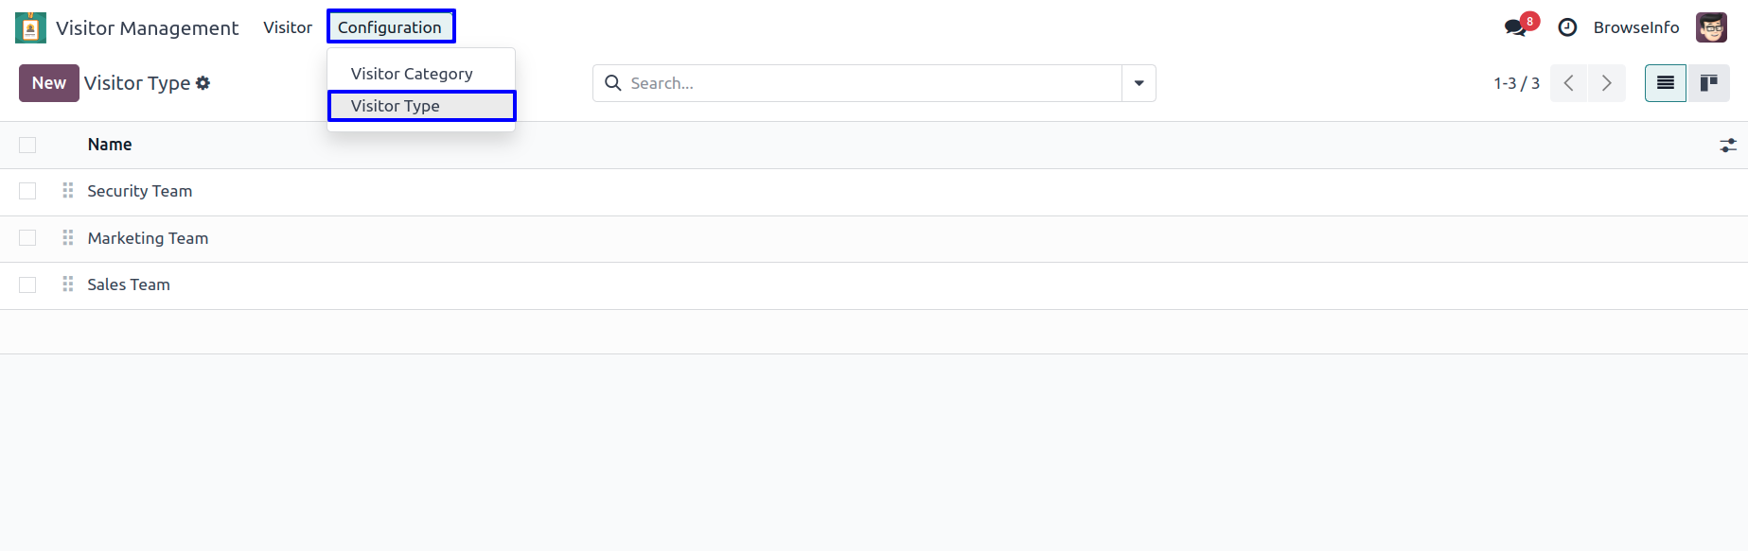This screenshot has height=551, width=1748.
Task: Check the Security Team row checkbox
Action: 27,191
